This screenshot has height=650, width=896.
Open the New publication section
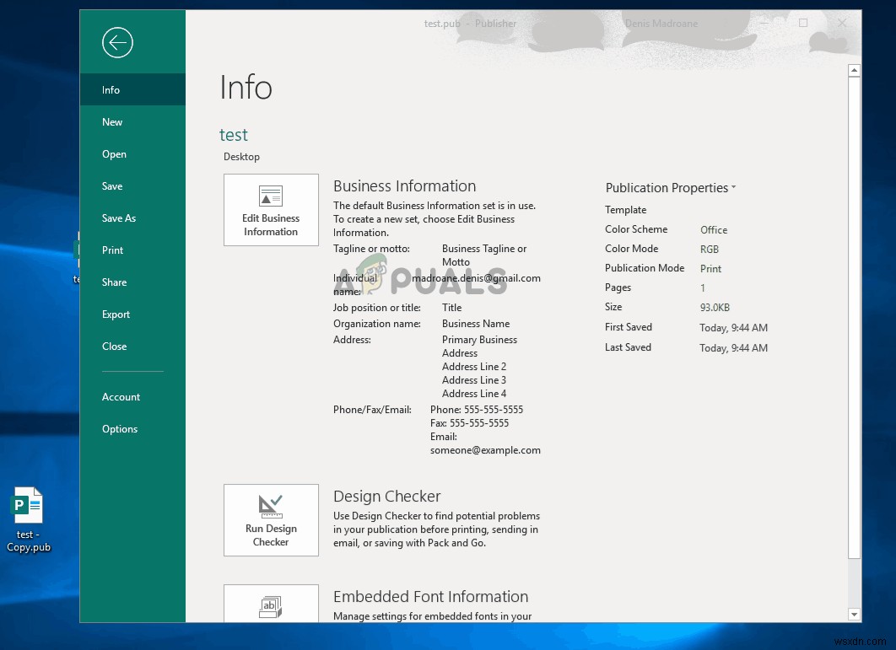(x=112, y=121)
